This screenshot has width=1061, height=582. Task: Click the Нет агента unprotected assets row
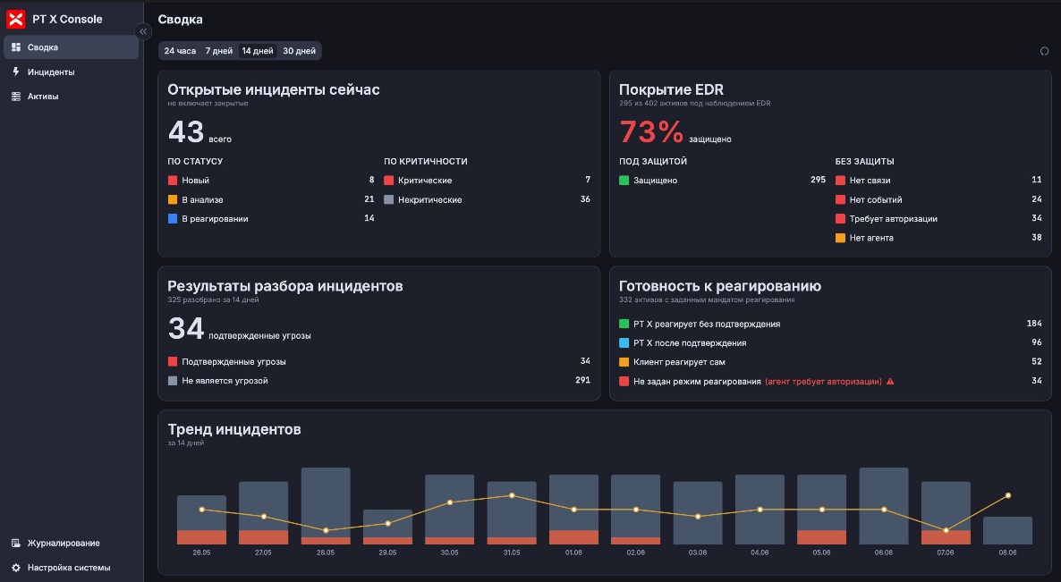point(938,238)
